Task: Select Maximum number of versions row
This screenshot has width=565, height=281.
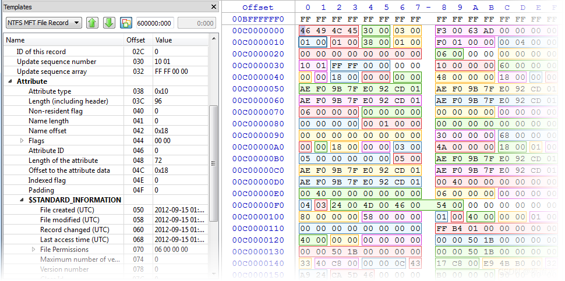Action: 106,259
